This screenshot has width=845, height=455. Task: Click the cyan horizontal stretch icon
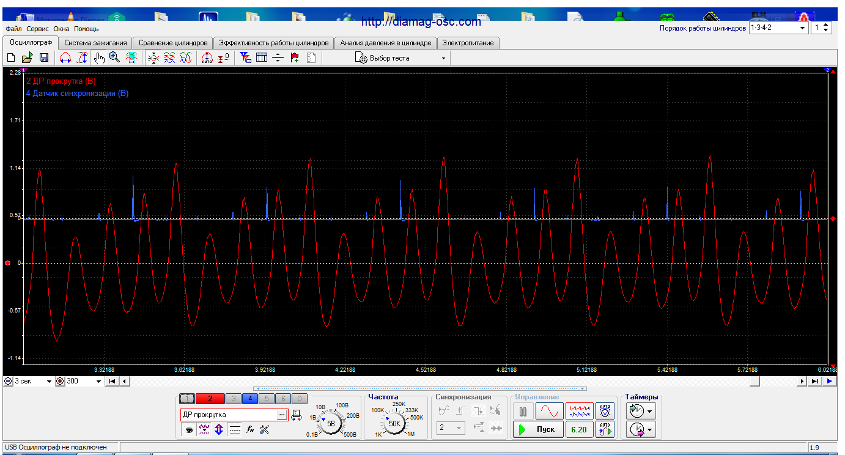pos(131,57)
